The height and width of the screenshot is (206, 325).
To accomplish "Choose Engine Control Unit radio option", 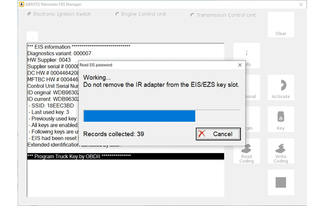I will (118, 14).
